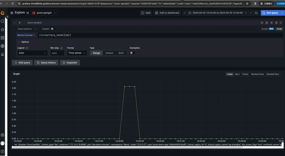285x156 pixels.
Task: Open the Grafana home logo
Action: (x=3, y=13)
